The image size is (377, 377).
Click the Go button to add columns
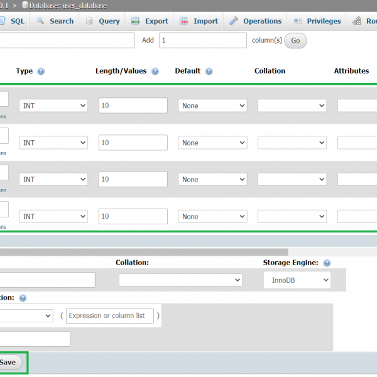coord(295,41)
